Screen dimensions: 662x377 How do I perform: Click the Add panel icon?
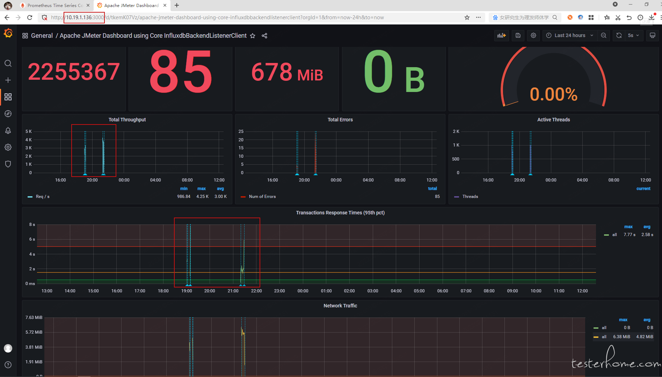(502, 35)
